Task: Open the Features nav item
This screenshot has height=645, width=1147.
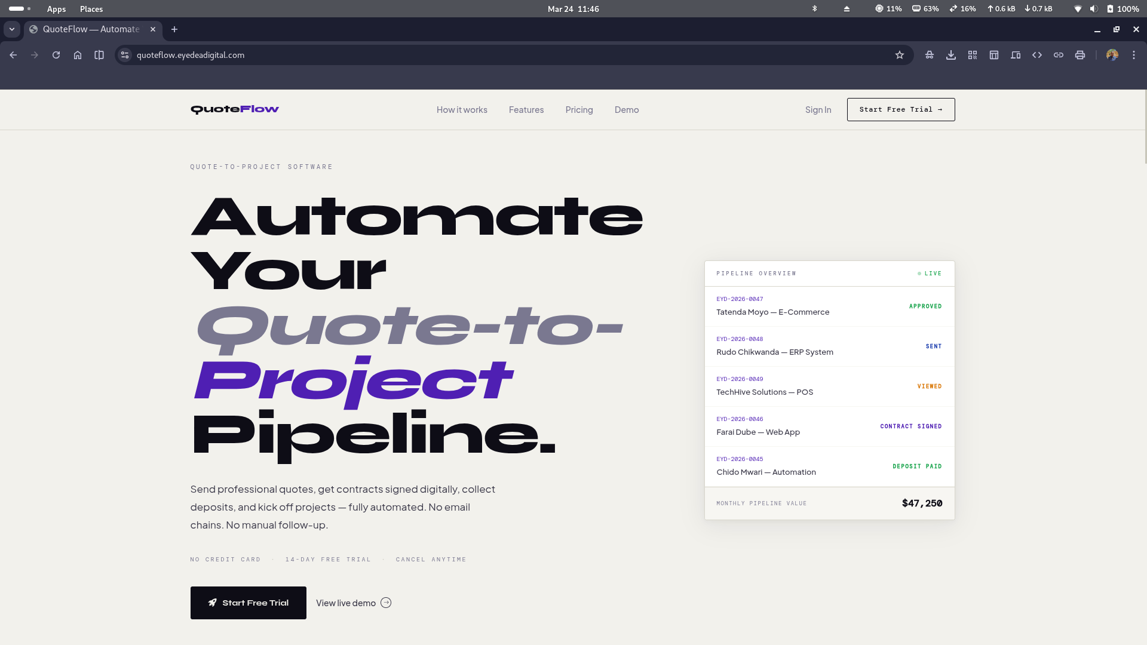Action: click(x=526, y=110)
